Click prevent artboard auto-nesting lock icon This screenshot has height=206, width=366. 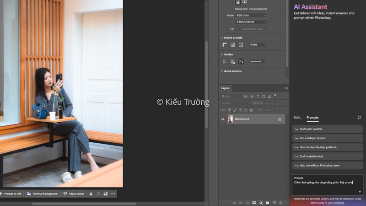click(246, 110)
